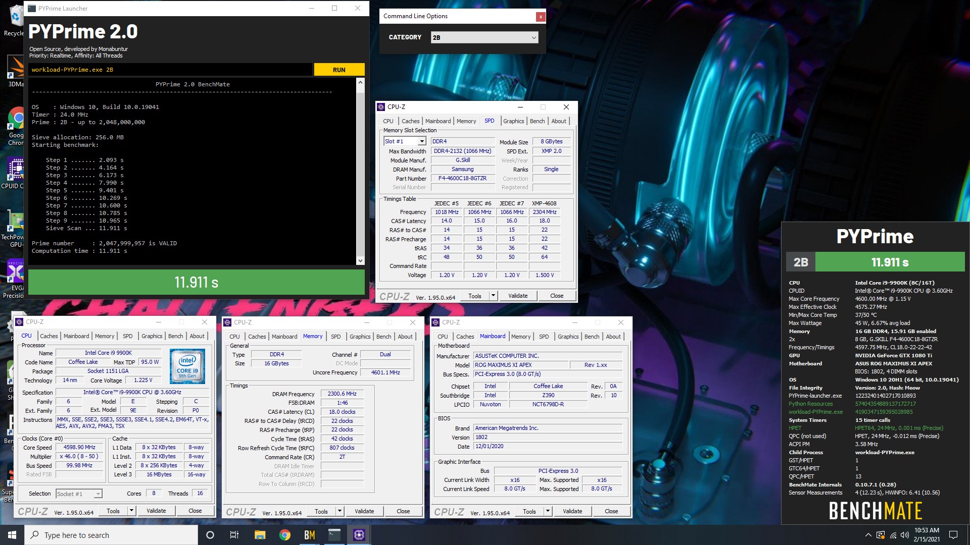
Task: Open Socket #1 selection dropdown
Action: [x=79, y=494]
